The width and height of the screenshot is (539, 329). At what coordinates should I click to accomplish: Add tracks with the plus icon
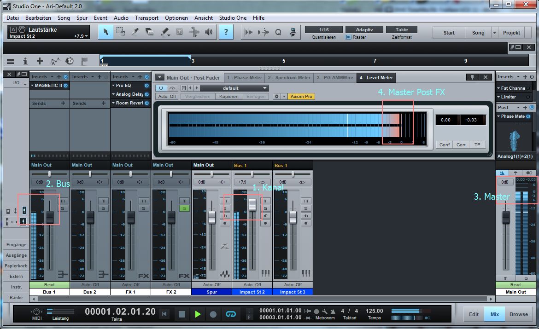click(x=40, y=61)
